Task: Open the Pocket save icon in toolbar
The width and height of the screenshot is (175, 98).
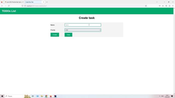Action: (x=160, y=6)
